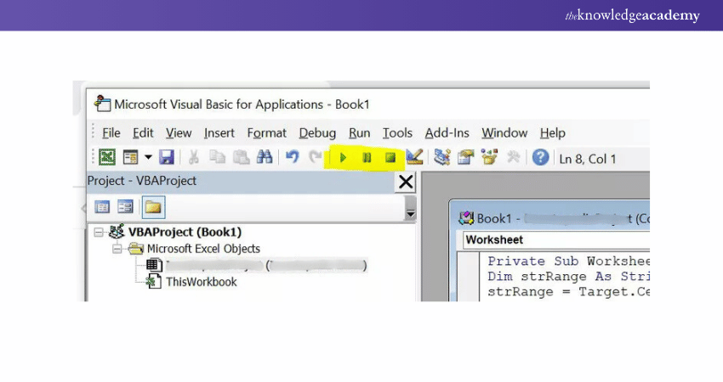Open the Add-Ins menu
This screenshot has height=382, width=723.
coord(447,133)
